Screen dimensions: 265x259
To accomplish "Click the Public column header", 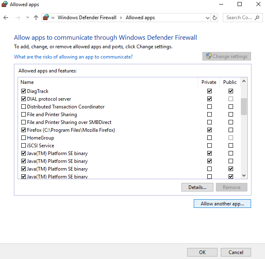I will [x=230, y=82].
